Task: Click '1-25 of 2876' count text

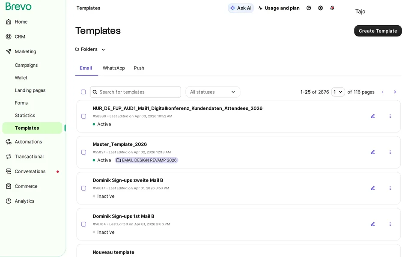Action: pos(315,92)
